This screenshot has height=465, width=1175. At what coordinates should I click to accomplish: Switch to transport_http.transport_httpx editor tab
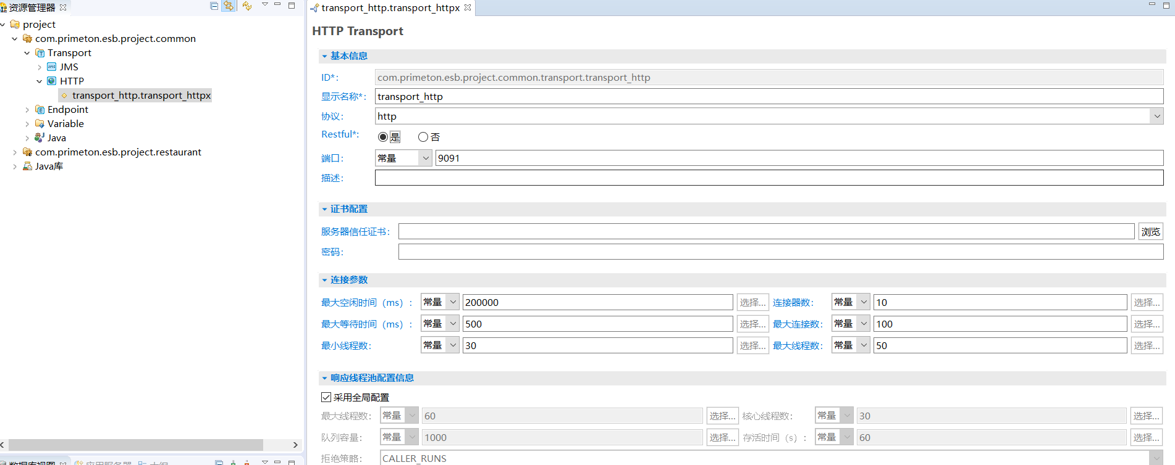(x=390, y=8)
